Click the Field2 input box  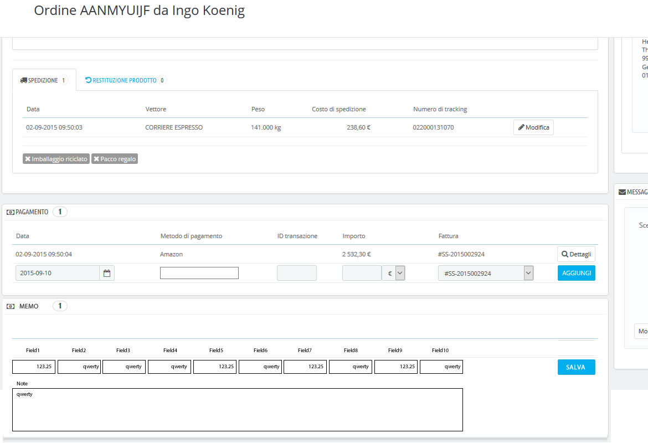(79, 367)
